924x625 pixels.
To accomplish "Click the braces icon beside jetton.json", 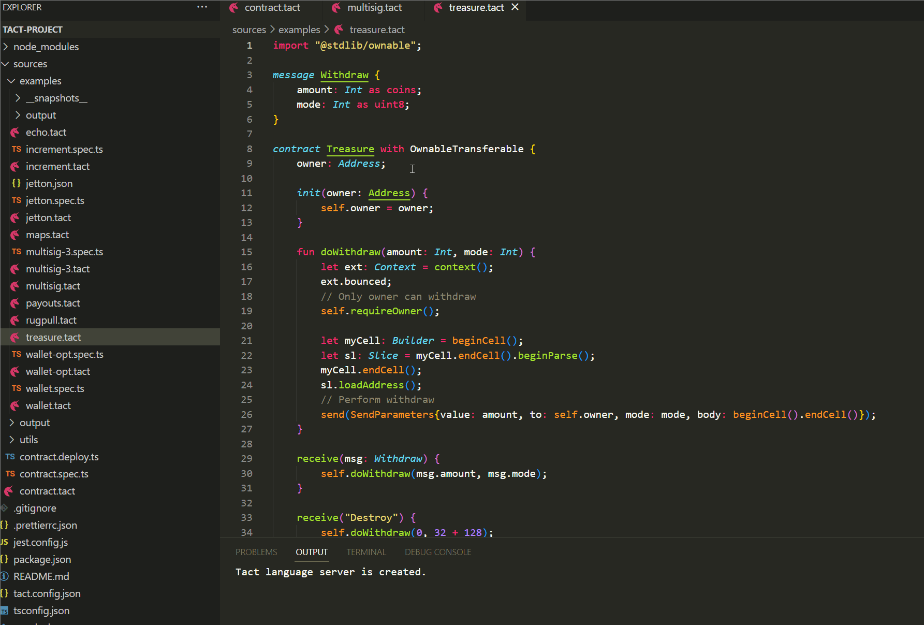I will tap(17, 183).
